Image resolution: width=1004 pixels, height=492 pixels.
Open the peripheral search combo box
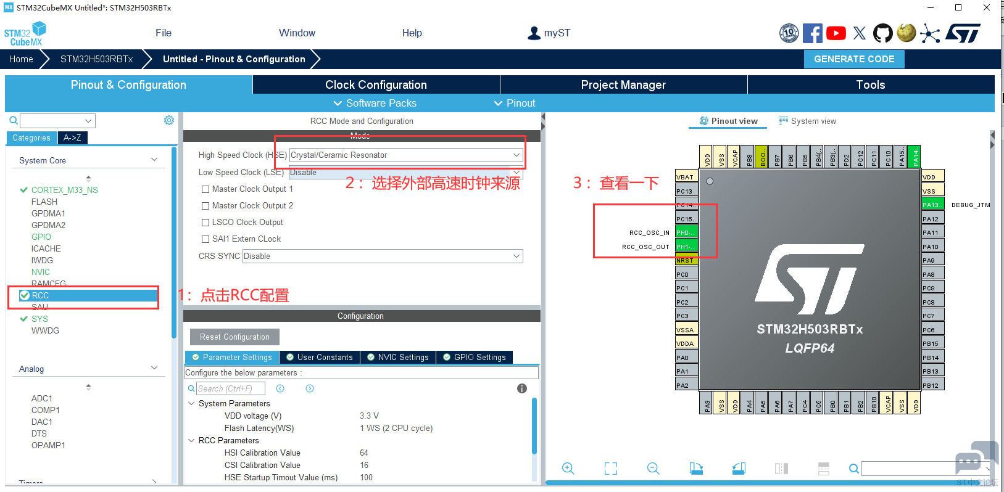(x=57, y=121)
